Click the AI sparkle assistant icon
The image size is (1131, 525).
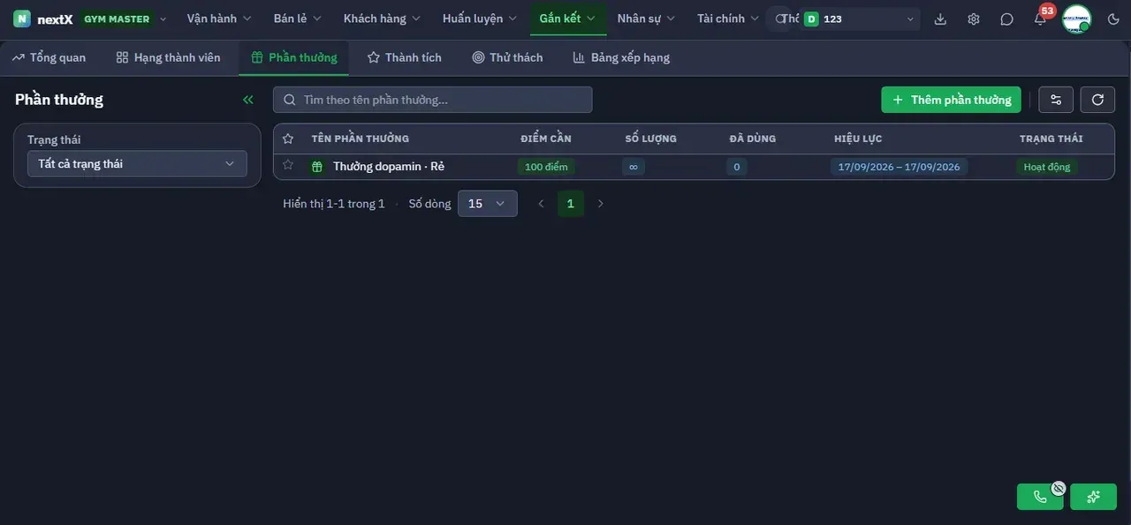[1093, 497]
